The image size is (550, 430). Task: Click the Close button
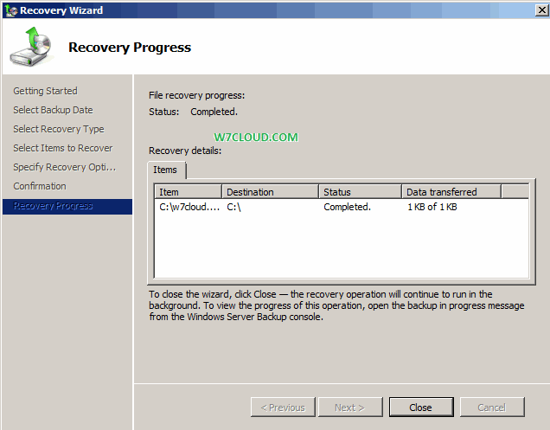tap(421, 408)
